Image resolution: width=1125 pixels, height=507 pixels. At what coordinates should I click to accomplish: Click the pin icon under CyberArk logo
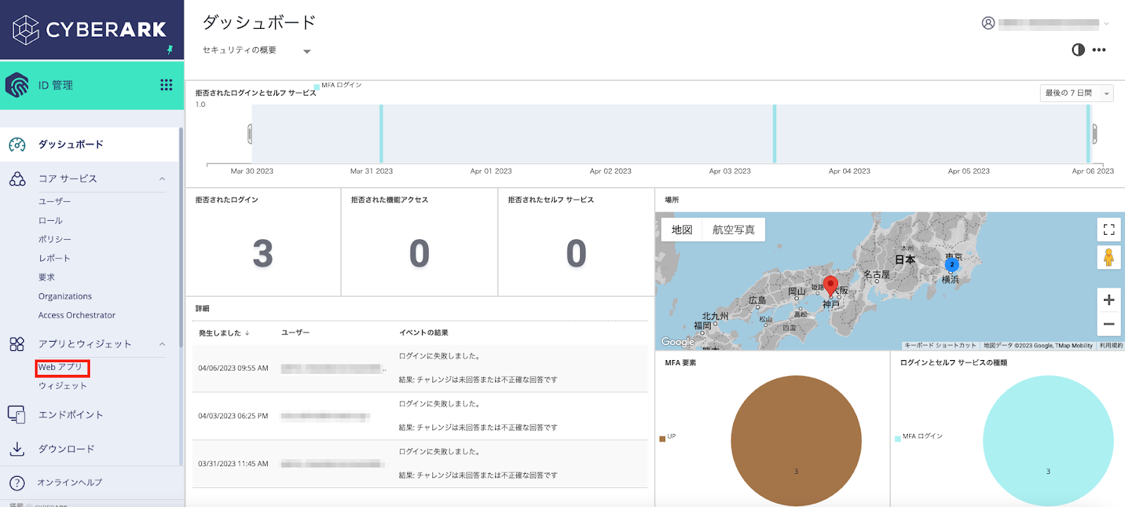point(169,50)
